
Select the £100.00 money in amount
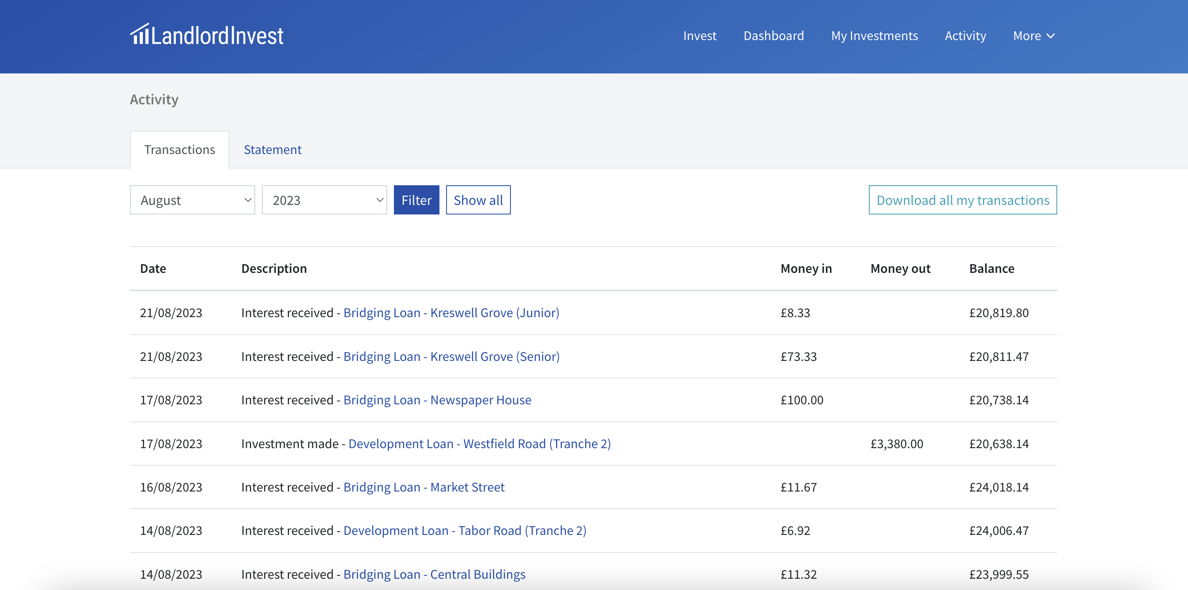[802, 400]
